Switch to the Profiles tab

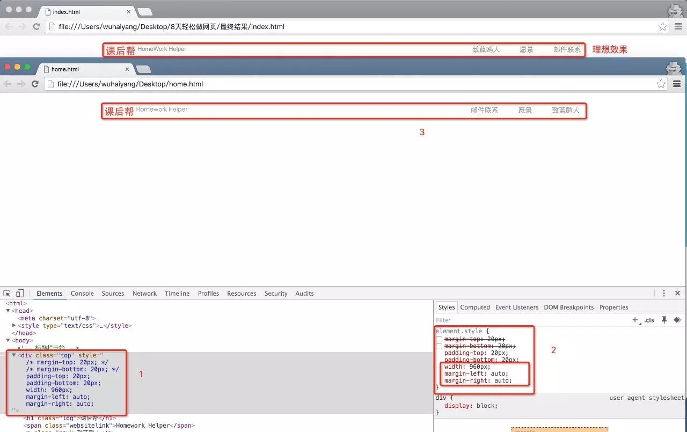(208, 294)
